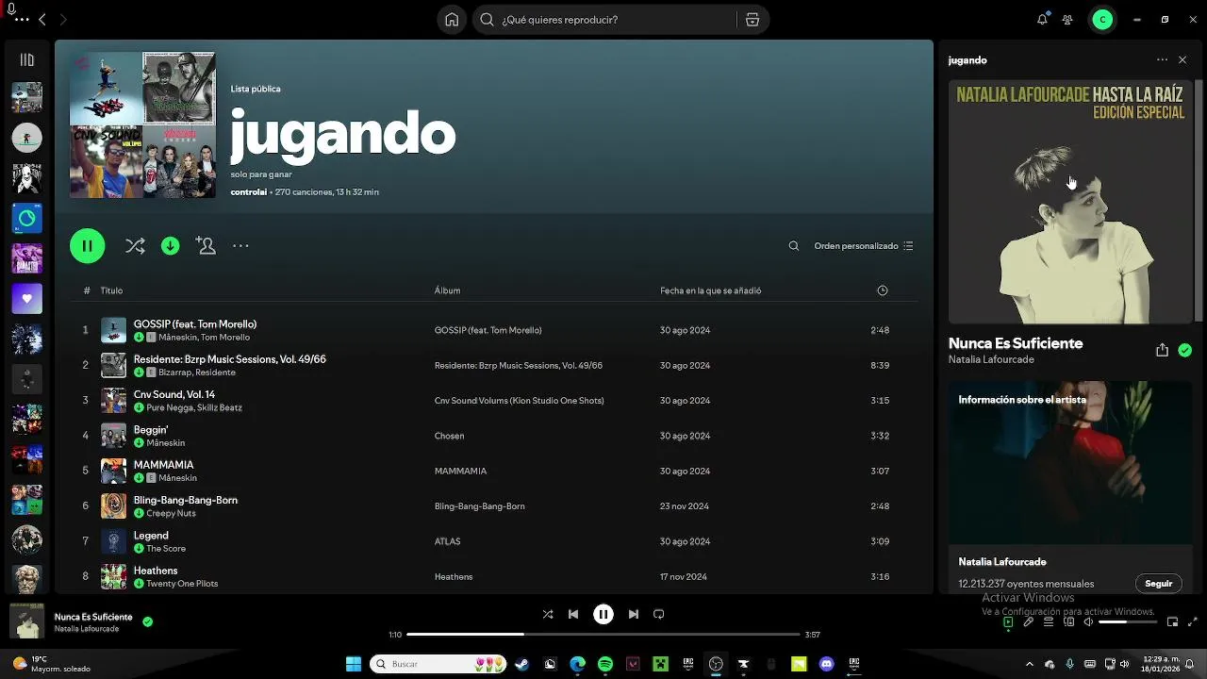Adjust the Spotify volume slider
This screenshot has width=1207, height=679.
[x=1126, y=622]
